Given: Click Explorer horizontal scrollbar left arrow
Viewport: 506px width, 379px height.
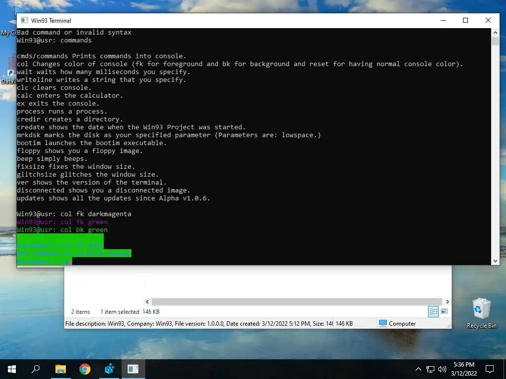Looking at the screenshot, I should [147, 302].
